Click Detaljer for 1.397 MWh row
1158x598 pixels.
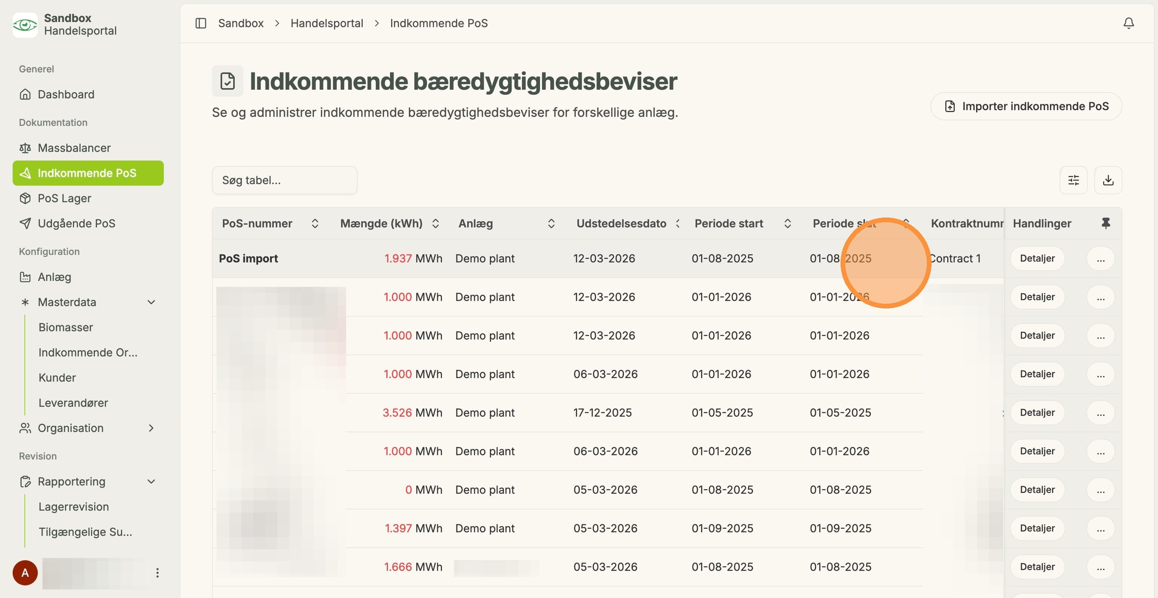[1037, 528]
